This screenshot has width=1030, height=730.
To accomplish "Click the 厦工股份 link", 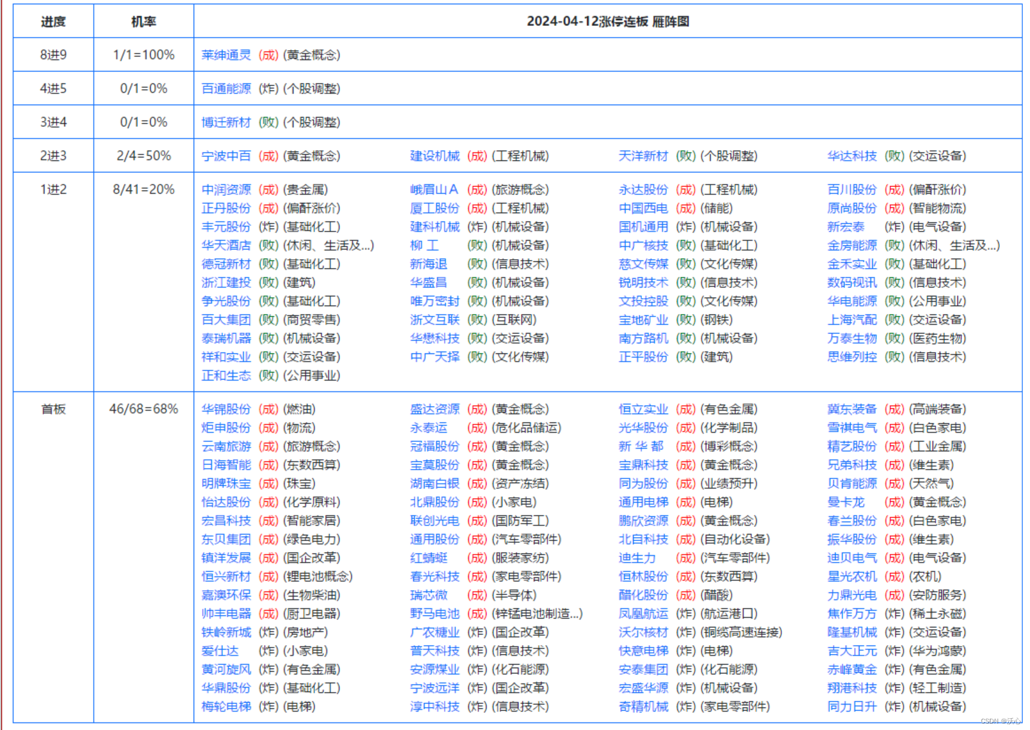I will pos(435,208).
